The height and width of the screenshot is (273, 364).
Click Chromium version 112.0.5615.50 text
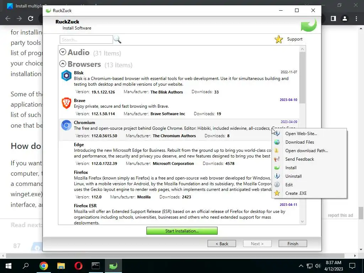(104, 136)
